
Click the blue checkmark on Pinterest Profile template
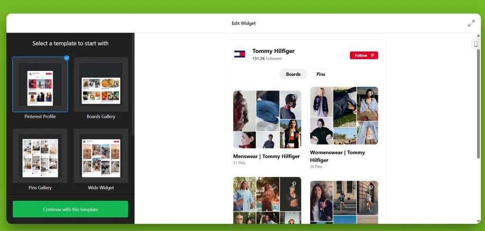66,58
